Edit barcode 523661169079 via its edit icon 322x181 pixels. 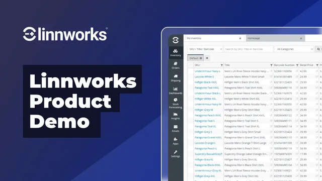297,93
